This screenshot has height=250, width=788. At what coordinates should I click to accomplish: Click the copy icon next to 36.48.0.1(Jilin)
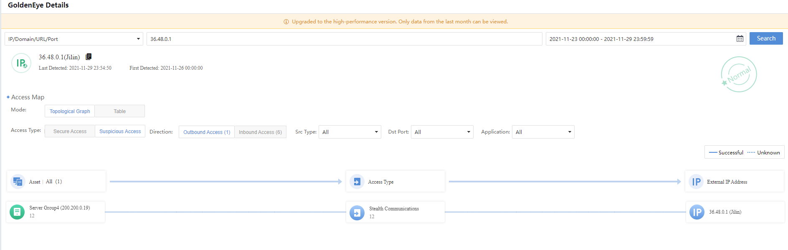[x=89, y=57]
